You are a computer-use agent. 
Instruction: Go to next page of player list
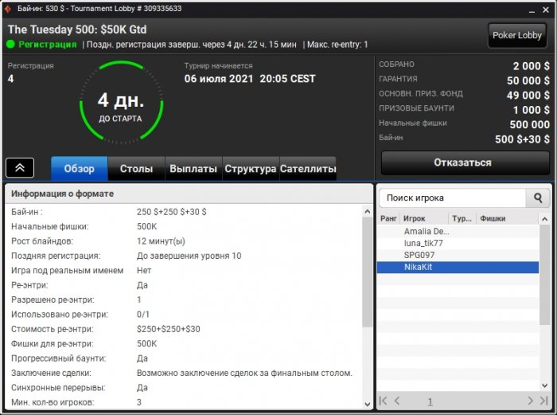coord(530,401)
